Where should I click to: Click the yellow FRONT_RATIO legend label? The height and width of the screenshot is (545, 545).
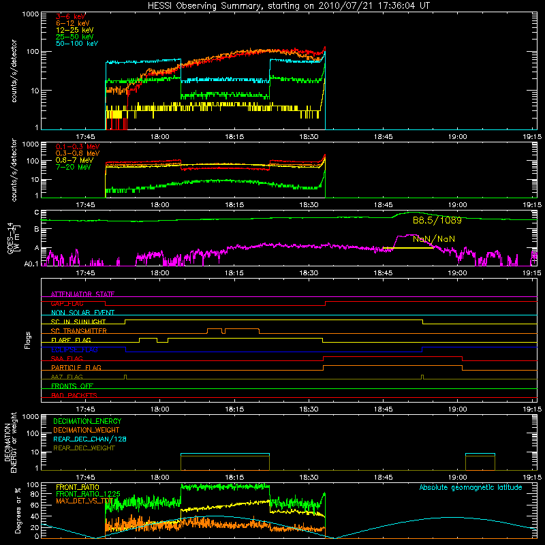[x=78, y=487]
